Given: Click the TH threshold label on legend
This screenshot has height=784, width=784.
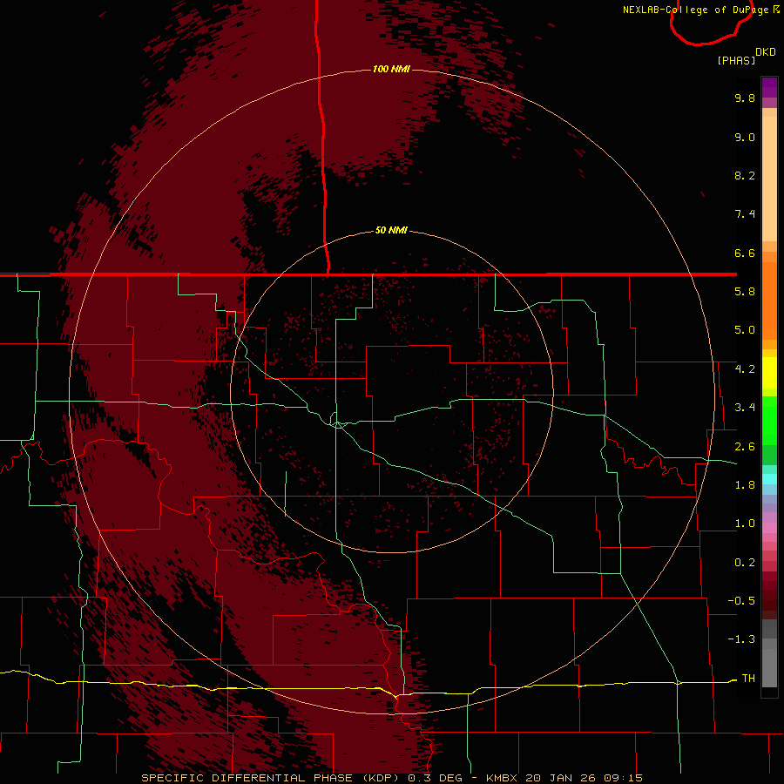Looking at the screenshot, I should (x=748, y=678).
